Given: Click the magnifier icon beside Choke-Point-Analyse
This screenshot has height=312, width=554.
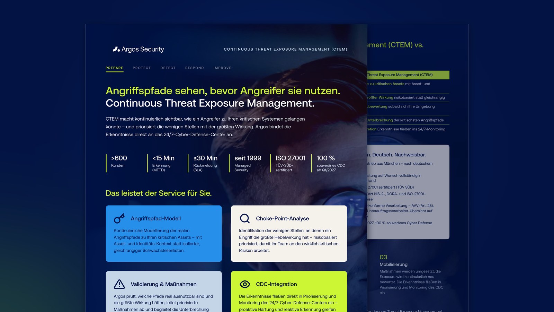Looking at the screenshot, I should [245, 218].
